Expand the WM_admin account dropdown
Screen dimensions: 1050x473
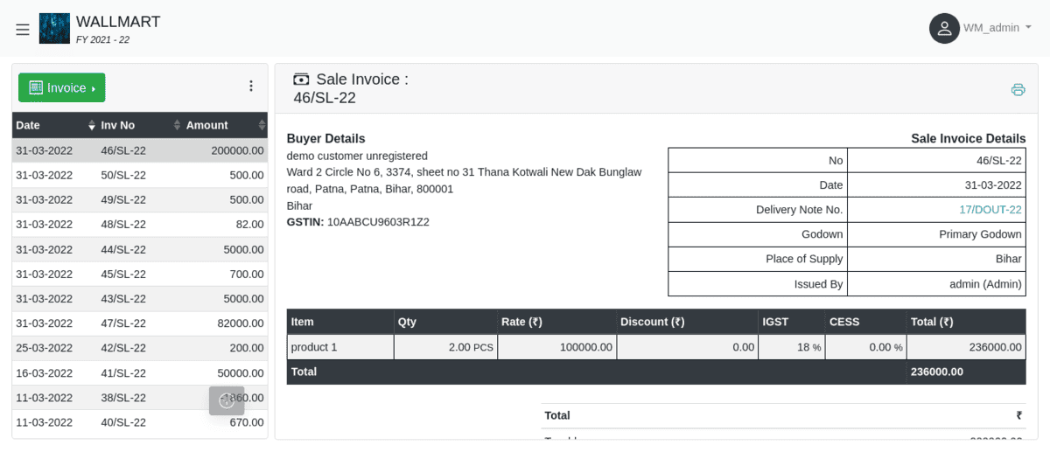click(x=997, y=28)
